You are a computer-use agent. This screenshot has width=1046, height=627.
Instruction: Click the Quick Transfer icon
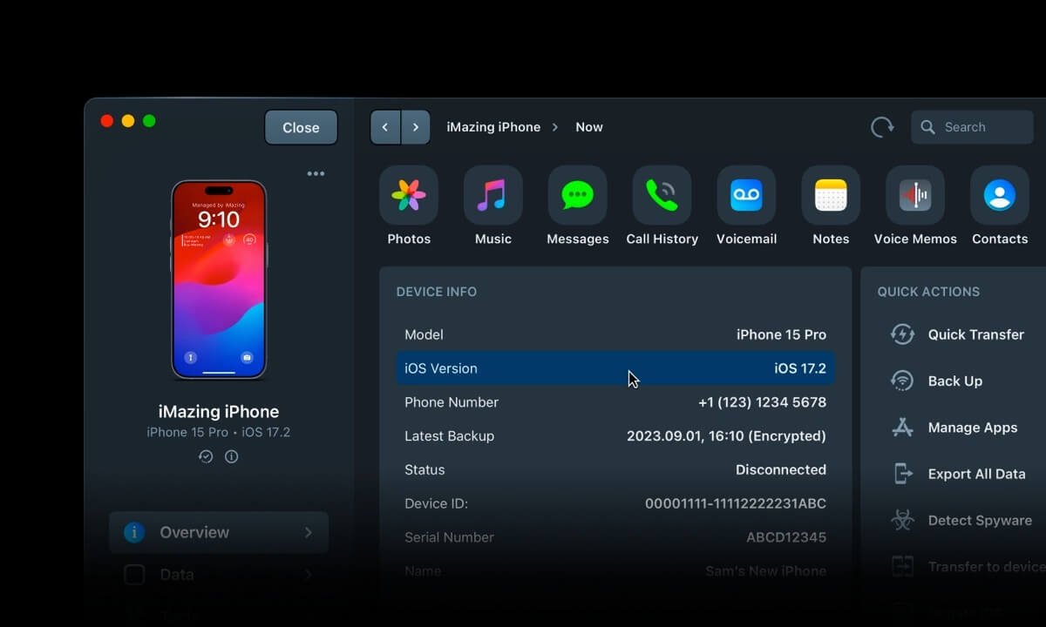902,334
